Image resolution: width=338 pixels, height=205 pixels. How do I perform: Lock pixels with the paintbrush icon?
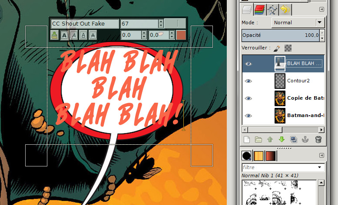coord(277,48)
